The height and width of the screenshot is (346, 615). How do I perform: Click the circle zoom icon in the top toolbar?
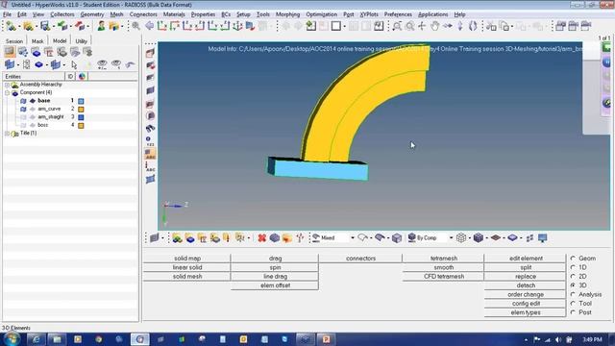409,26
